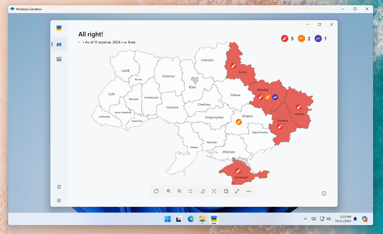Select the Lutsk region label
The image size is (383, 234).
coord(126,71)
